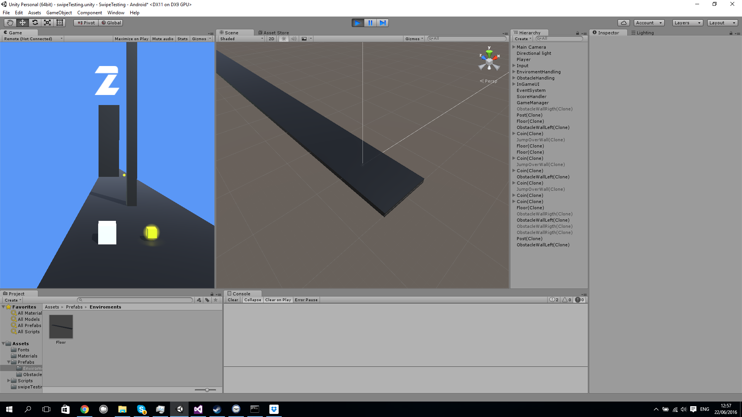Open Steam from the taskbar

coord(217,409)
